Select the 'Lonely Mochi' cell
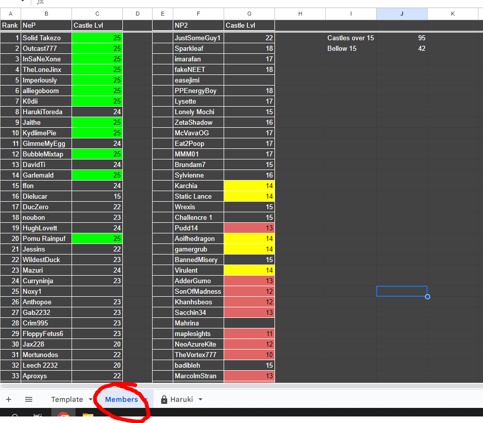The height and width of the screenshot is (423, 483). [198, 112]
